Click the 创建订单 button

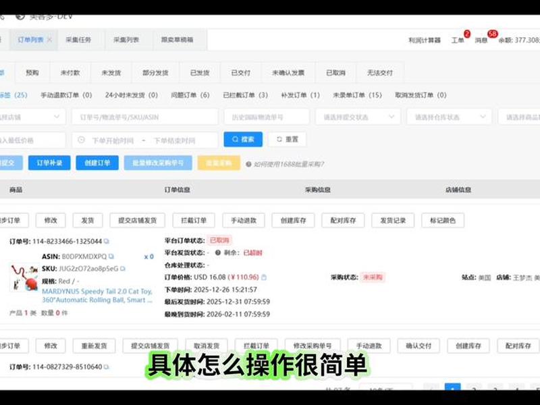[97, 163]
